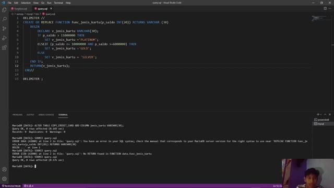The height and width of the screenshot is (188, 334).
Task: Click the bin breadcrumb segment
Action: coord(37,14)
